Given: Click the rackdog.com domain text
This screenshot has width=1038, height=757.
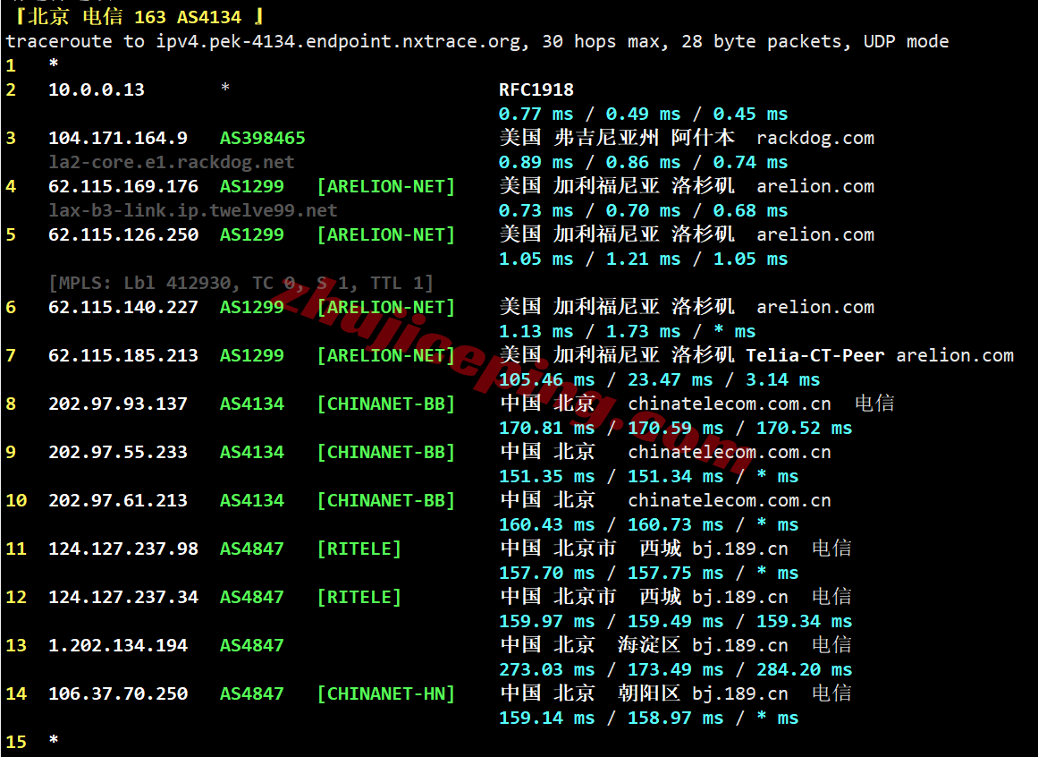Looking at the screenshot, I should coord(814,139).
